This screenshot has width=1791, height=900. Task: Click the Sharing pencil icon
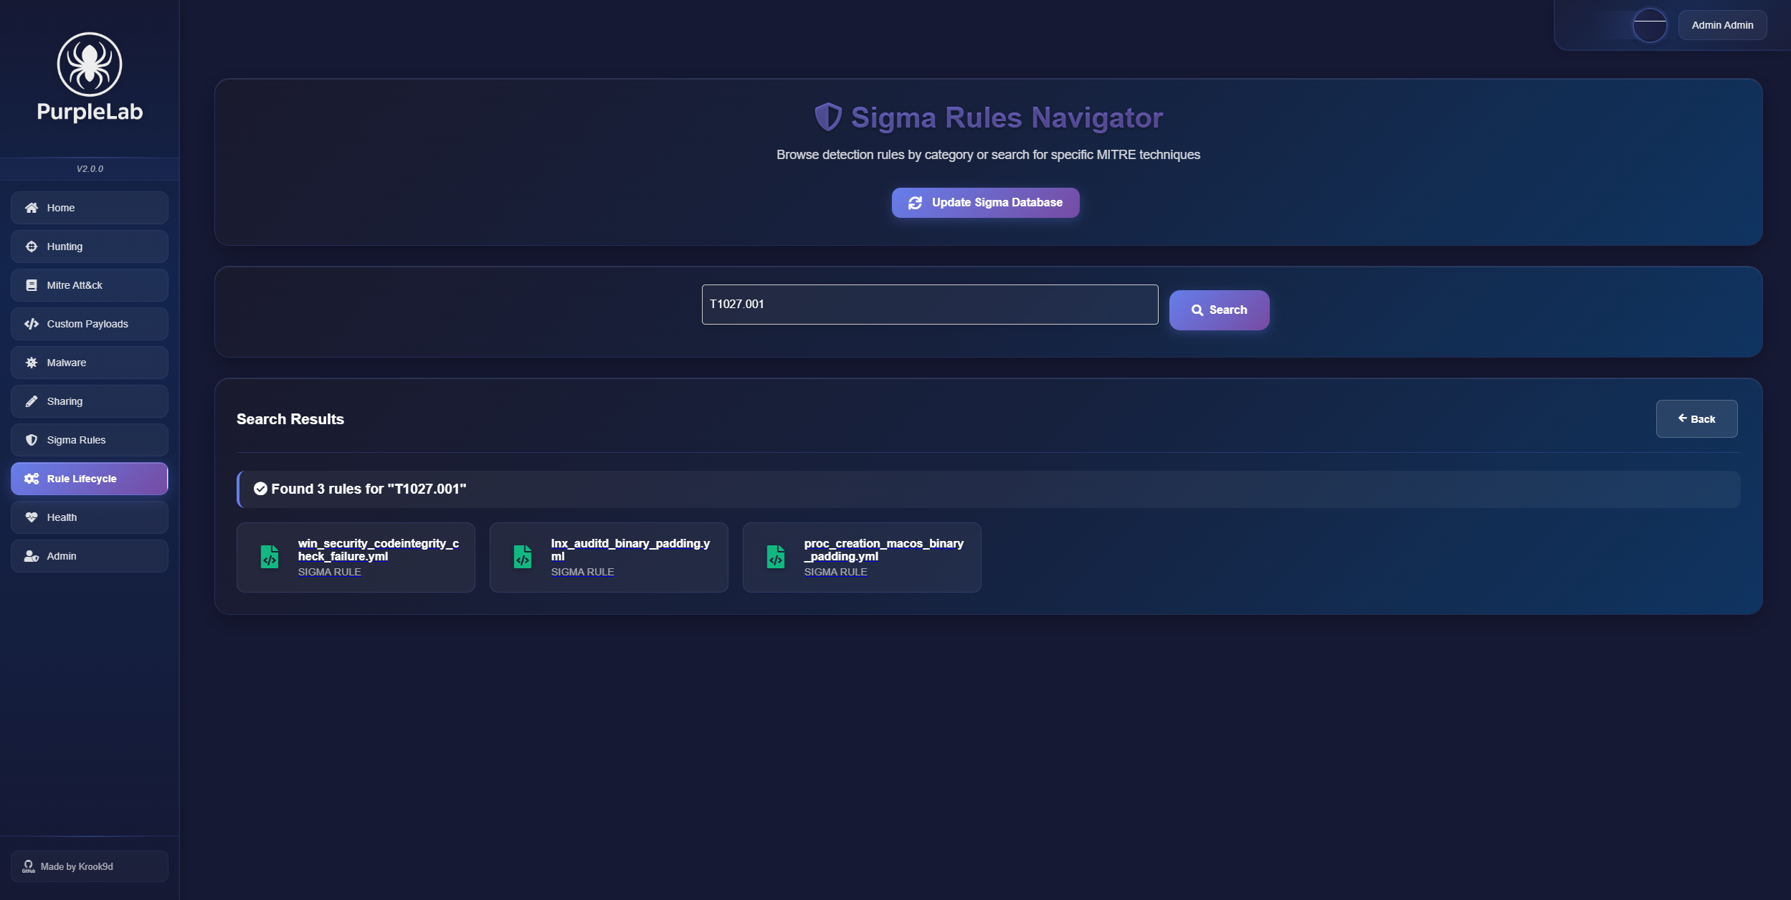32,401
